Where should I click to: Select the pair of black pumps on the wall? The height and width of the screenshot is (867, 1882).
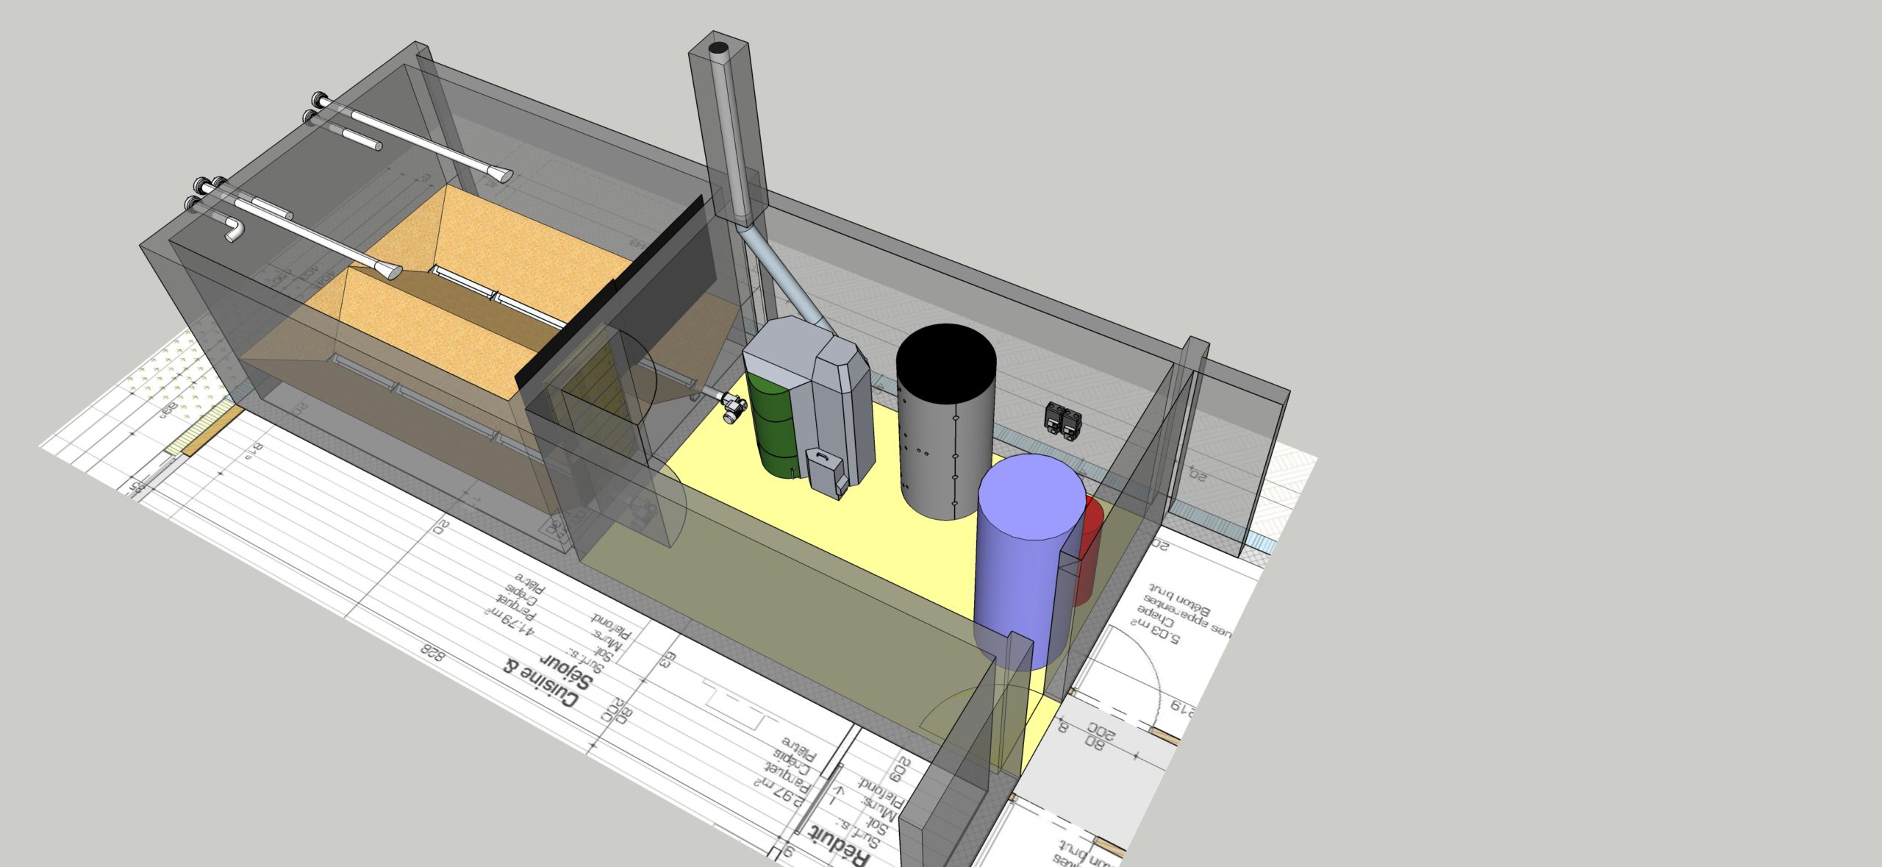(1063, 421)
